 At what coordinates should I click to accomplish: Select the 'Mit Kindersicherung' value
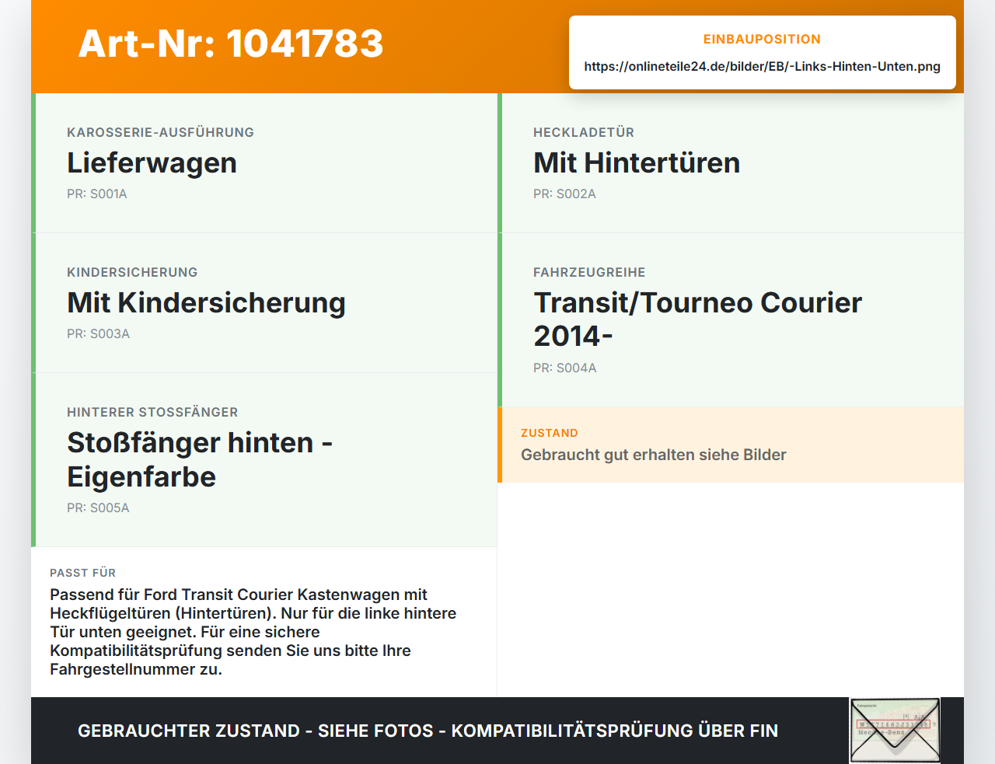pos(206,302)
